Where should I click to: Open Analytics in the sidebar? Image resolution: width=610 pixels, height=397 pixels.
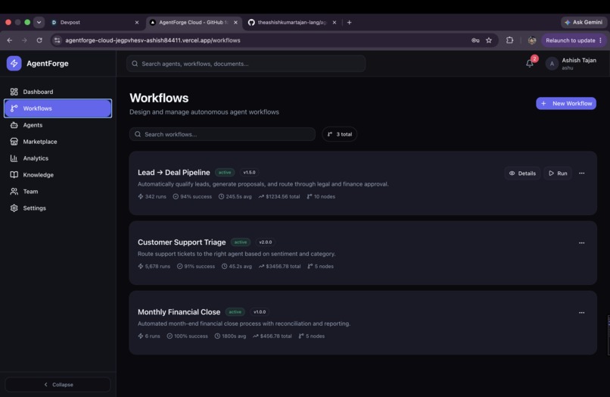(58, 158)
